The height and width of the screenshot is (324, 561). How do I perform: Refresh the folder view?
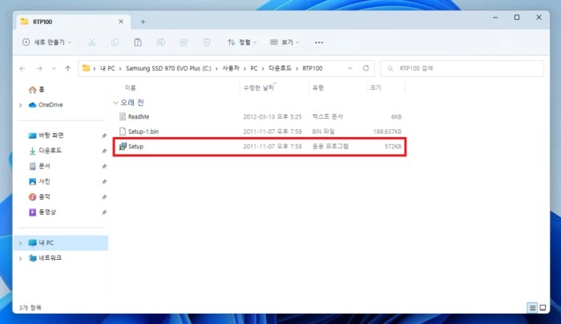pos(365,68)
